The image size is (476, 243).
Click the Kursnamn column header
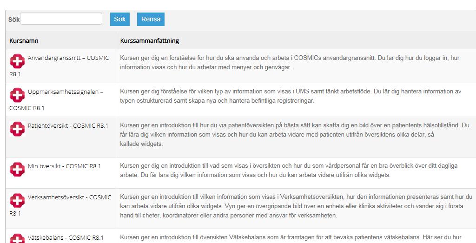tap(24, 40)
